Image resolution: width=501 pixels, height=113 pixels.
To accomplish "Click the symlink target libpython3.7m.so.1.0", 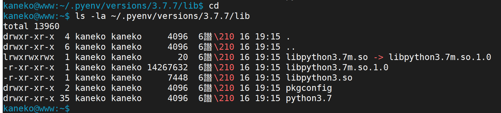I will click(x=440, y=57).
